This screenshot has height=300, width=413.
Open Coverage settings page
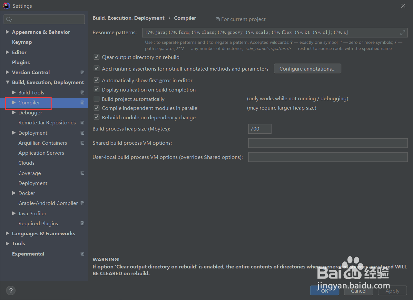click(x=30, y=173)
